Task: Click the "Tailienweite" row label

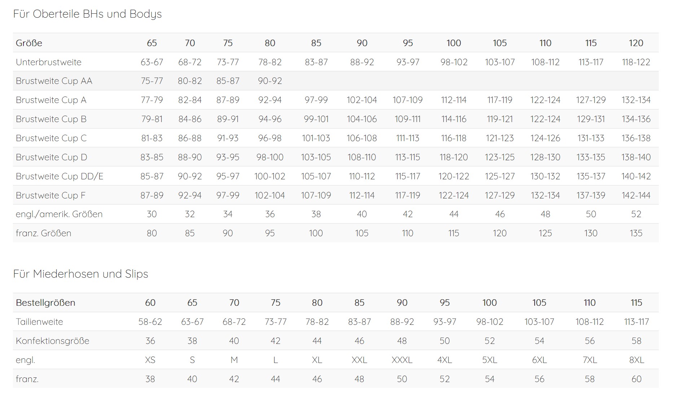Action: tap(39, 322)
